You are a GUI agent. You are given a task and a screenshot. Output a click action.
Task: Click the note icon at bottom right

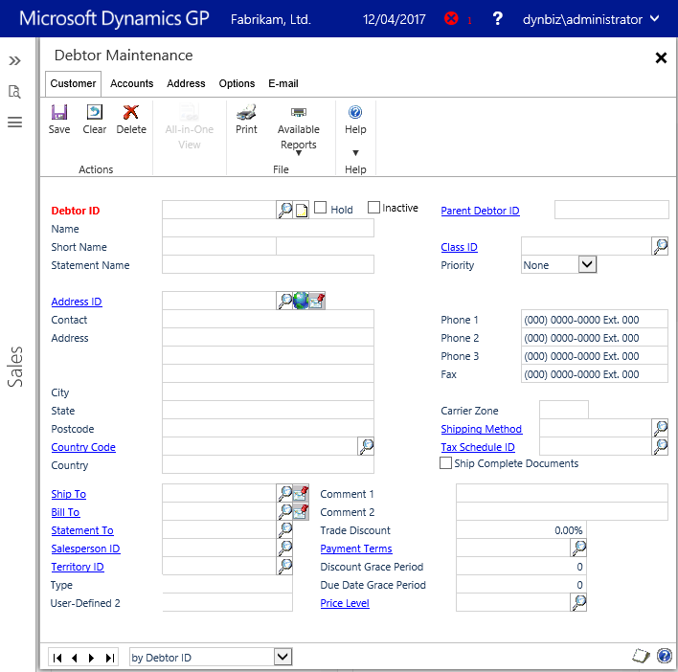[641, 657]
